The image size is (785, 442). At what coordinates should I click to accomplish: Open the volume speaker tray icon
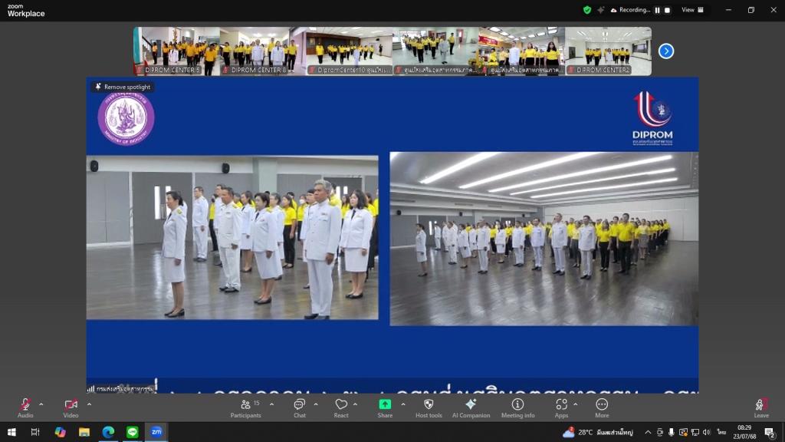tap(706, 432)
